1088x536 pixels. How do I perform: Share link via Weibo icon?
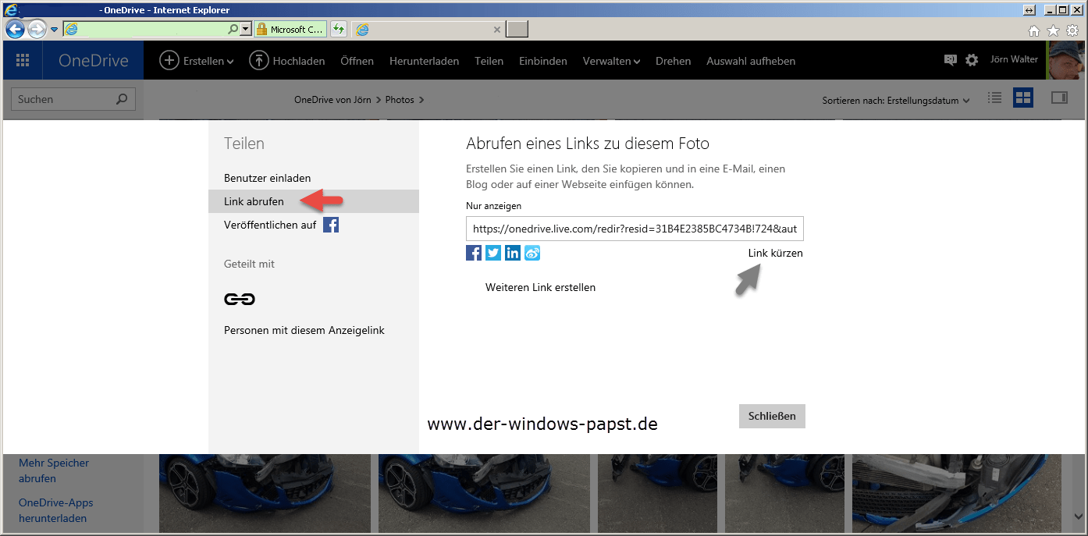[x=532, y=253]
